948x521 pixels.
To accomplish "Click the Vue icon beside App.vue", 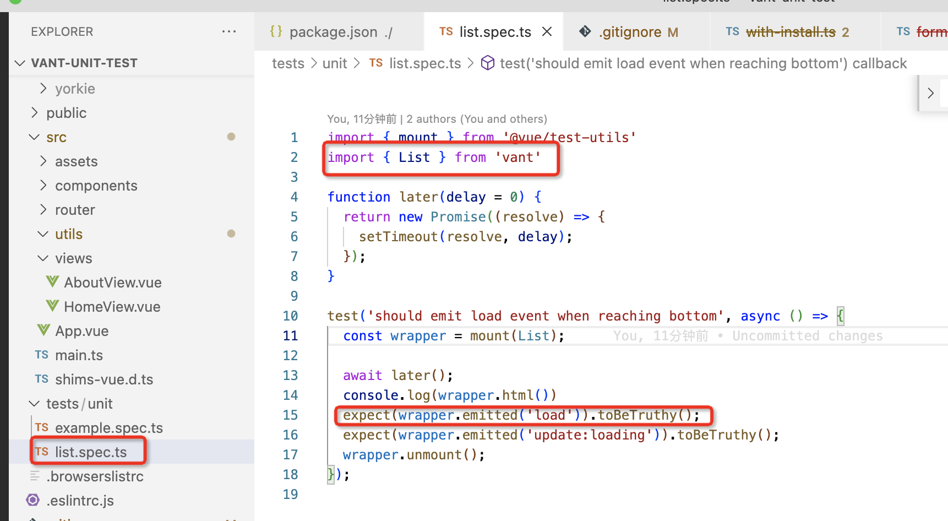I will 43,330.
